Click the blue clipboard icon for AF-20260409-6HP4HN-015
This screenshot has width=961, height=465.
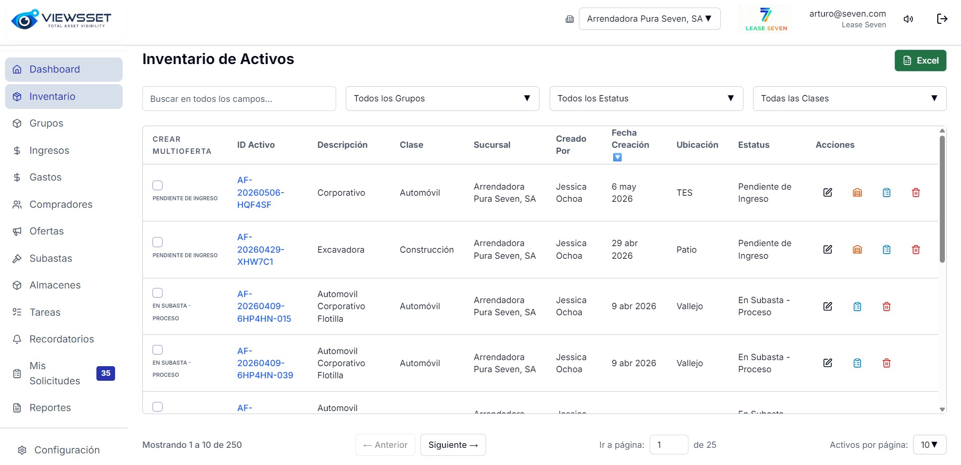coord(857,307)
